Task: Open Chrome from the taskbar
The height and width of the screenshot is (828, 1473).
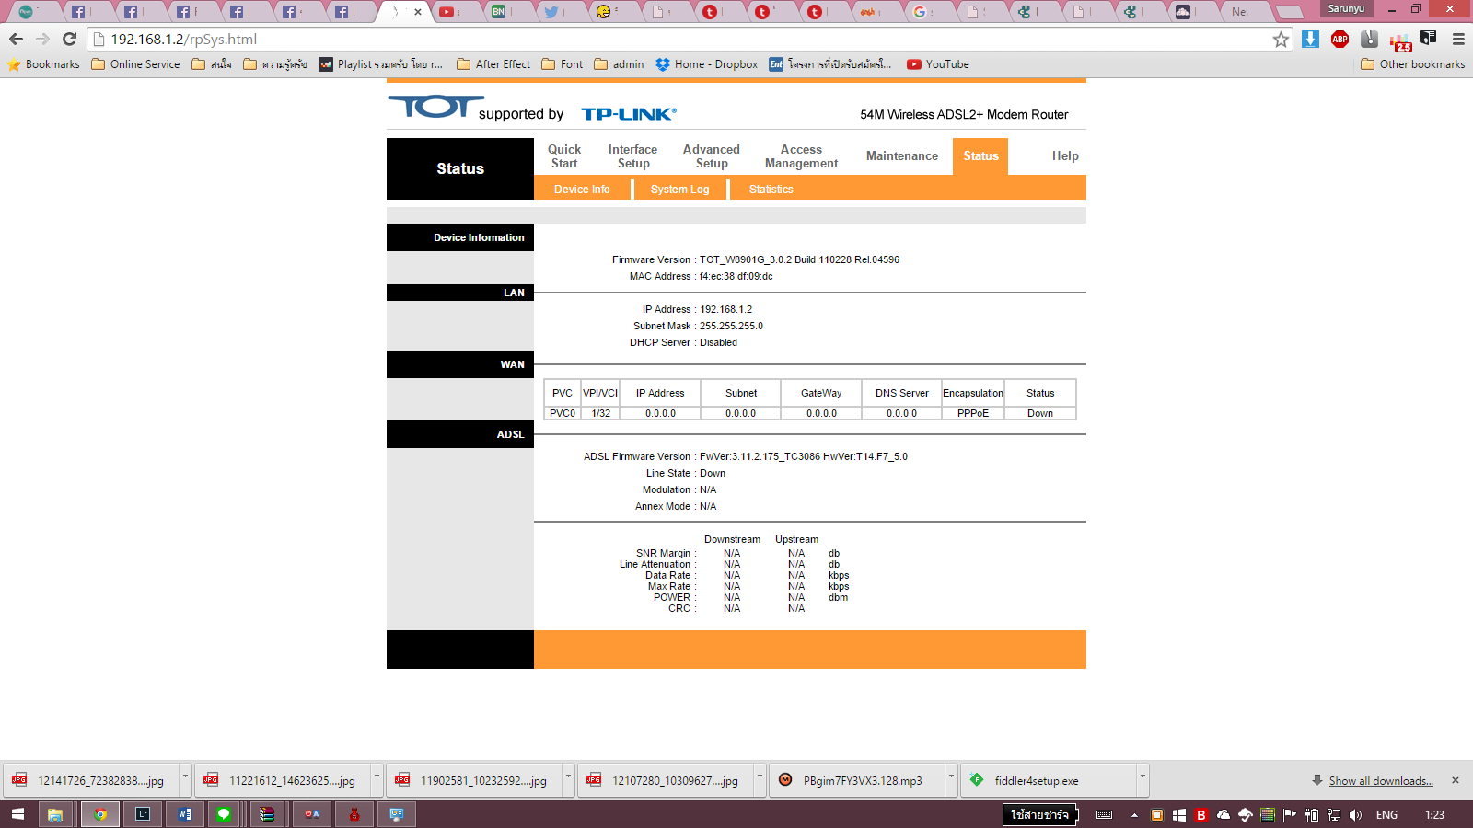Action: 100,814
